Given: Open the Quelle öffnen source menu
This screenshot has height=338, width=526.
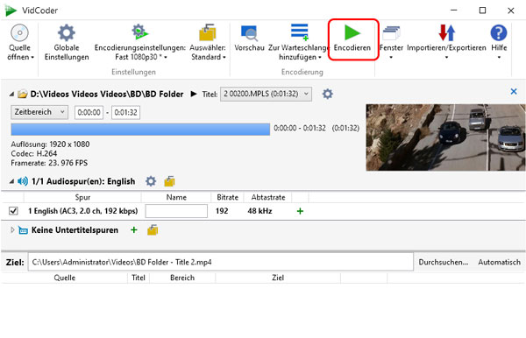Looking at the screenshot, I should click(x=20, y=42).
